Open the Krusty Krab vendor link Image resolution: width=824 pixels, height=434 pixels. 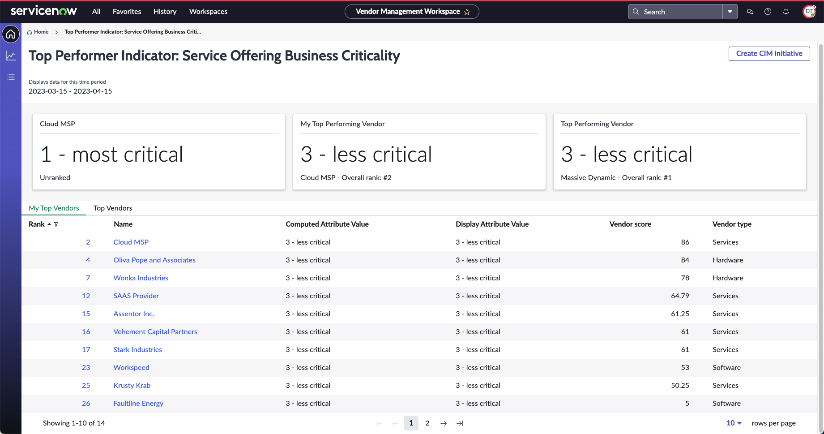tap(132, 386)
